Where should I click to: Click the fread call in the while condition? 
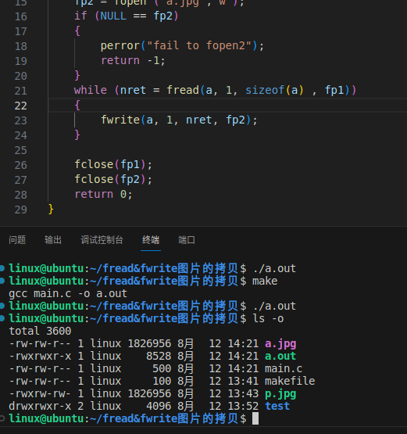coord(259,90)
